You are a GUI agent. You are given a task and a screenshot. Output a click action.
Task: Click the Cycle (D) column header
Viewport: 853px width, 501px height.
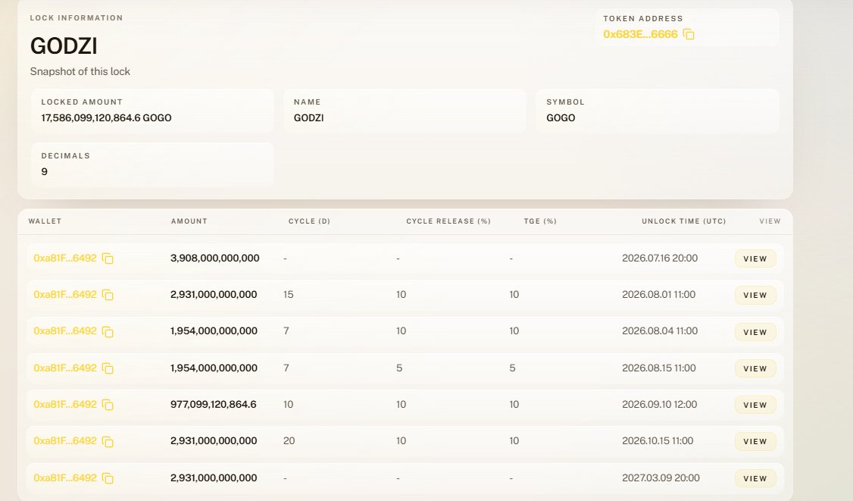tap(309, 221)
